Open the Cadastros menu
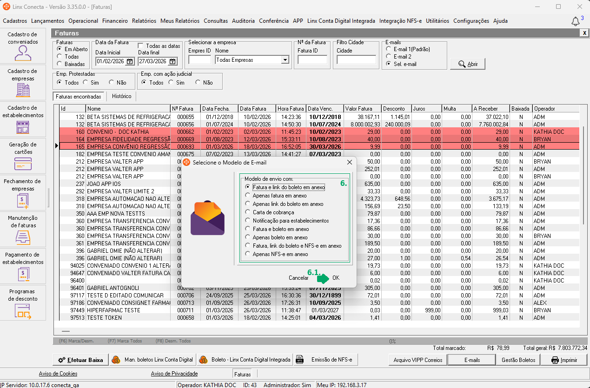Screen dimensions: 590x388 [x=15, y=21]
